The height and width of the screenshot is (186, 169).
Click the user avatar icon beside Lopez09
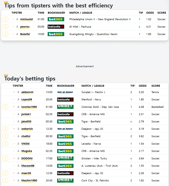[18, 100]
